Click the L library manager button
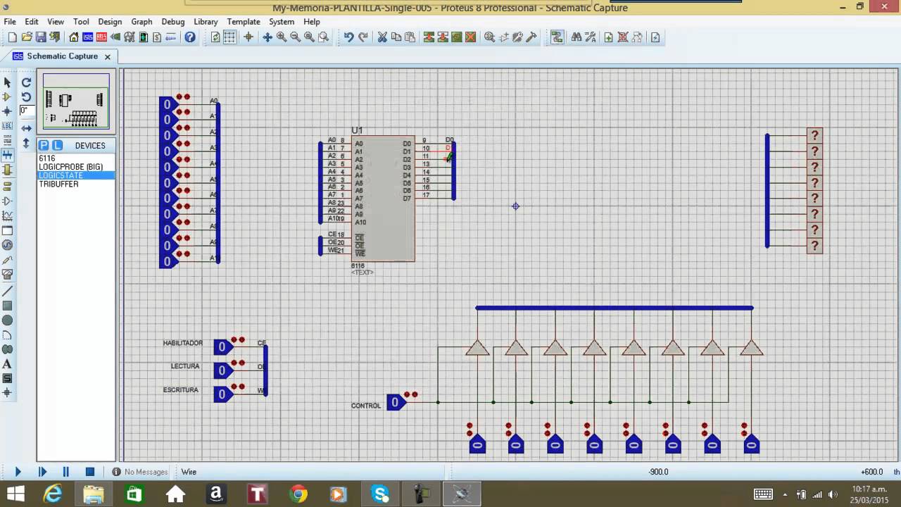 point(58,145)
